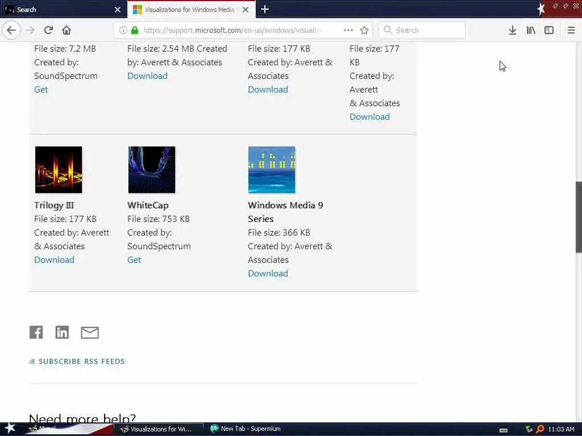The width and height of the screenshot is (582, 436).
Task: Open Subscribe RSS Feeds link
Action: [x=77, y=361]
